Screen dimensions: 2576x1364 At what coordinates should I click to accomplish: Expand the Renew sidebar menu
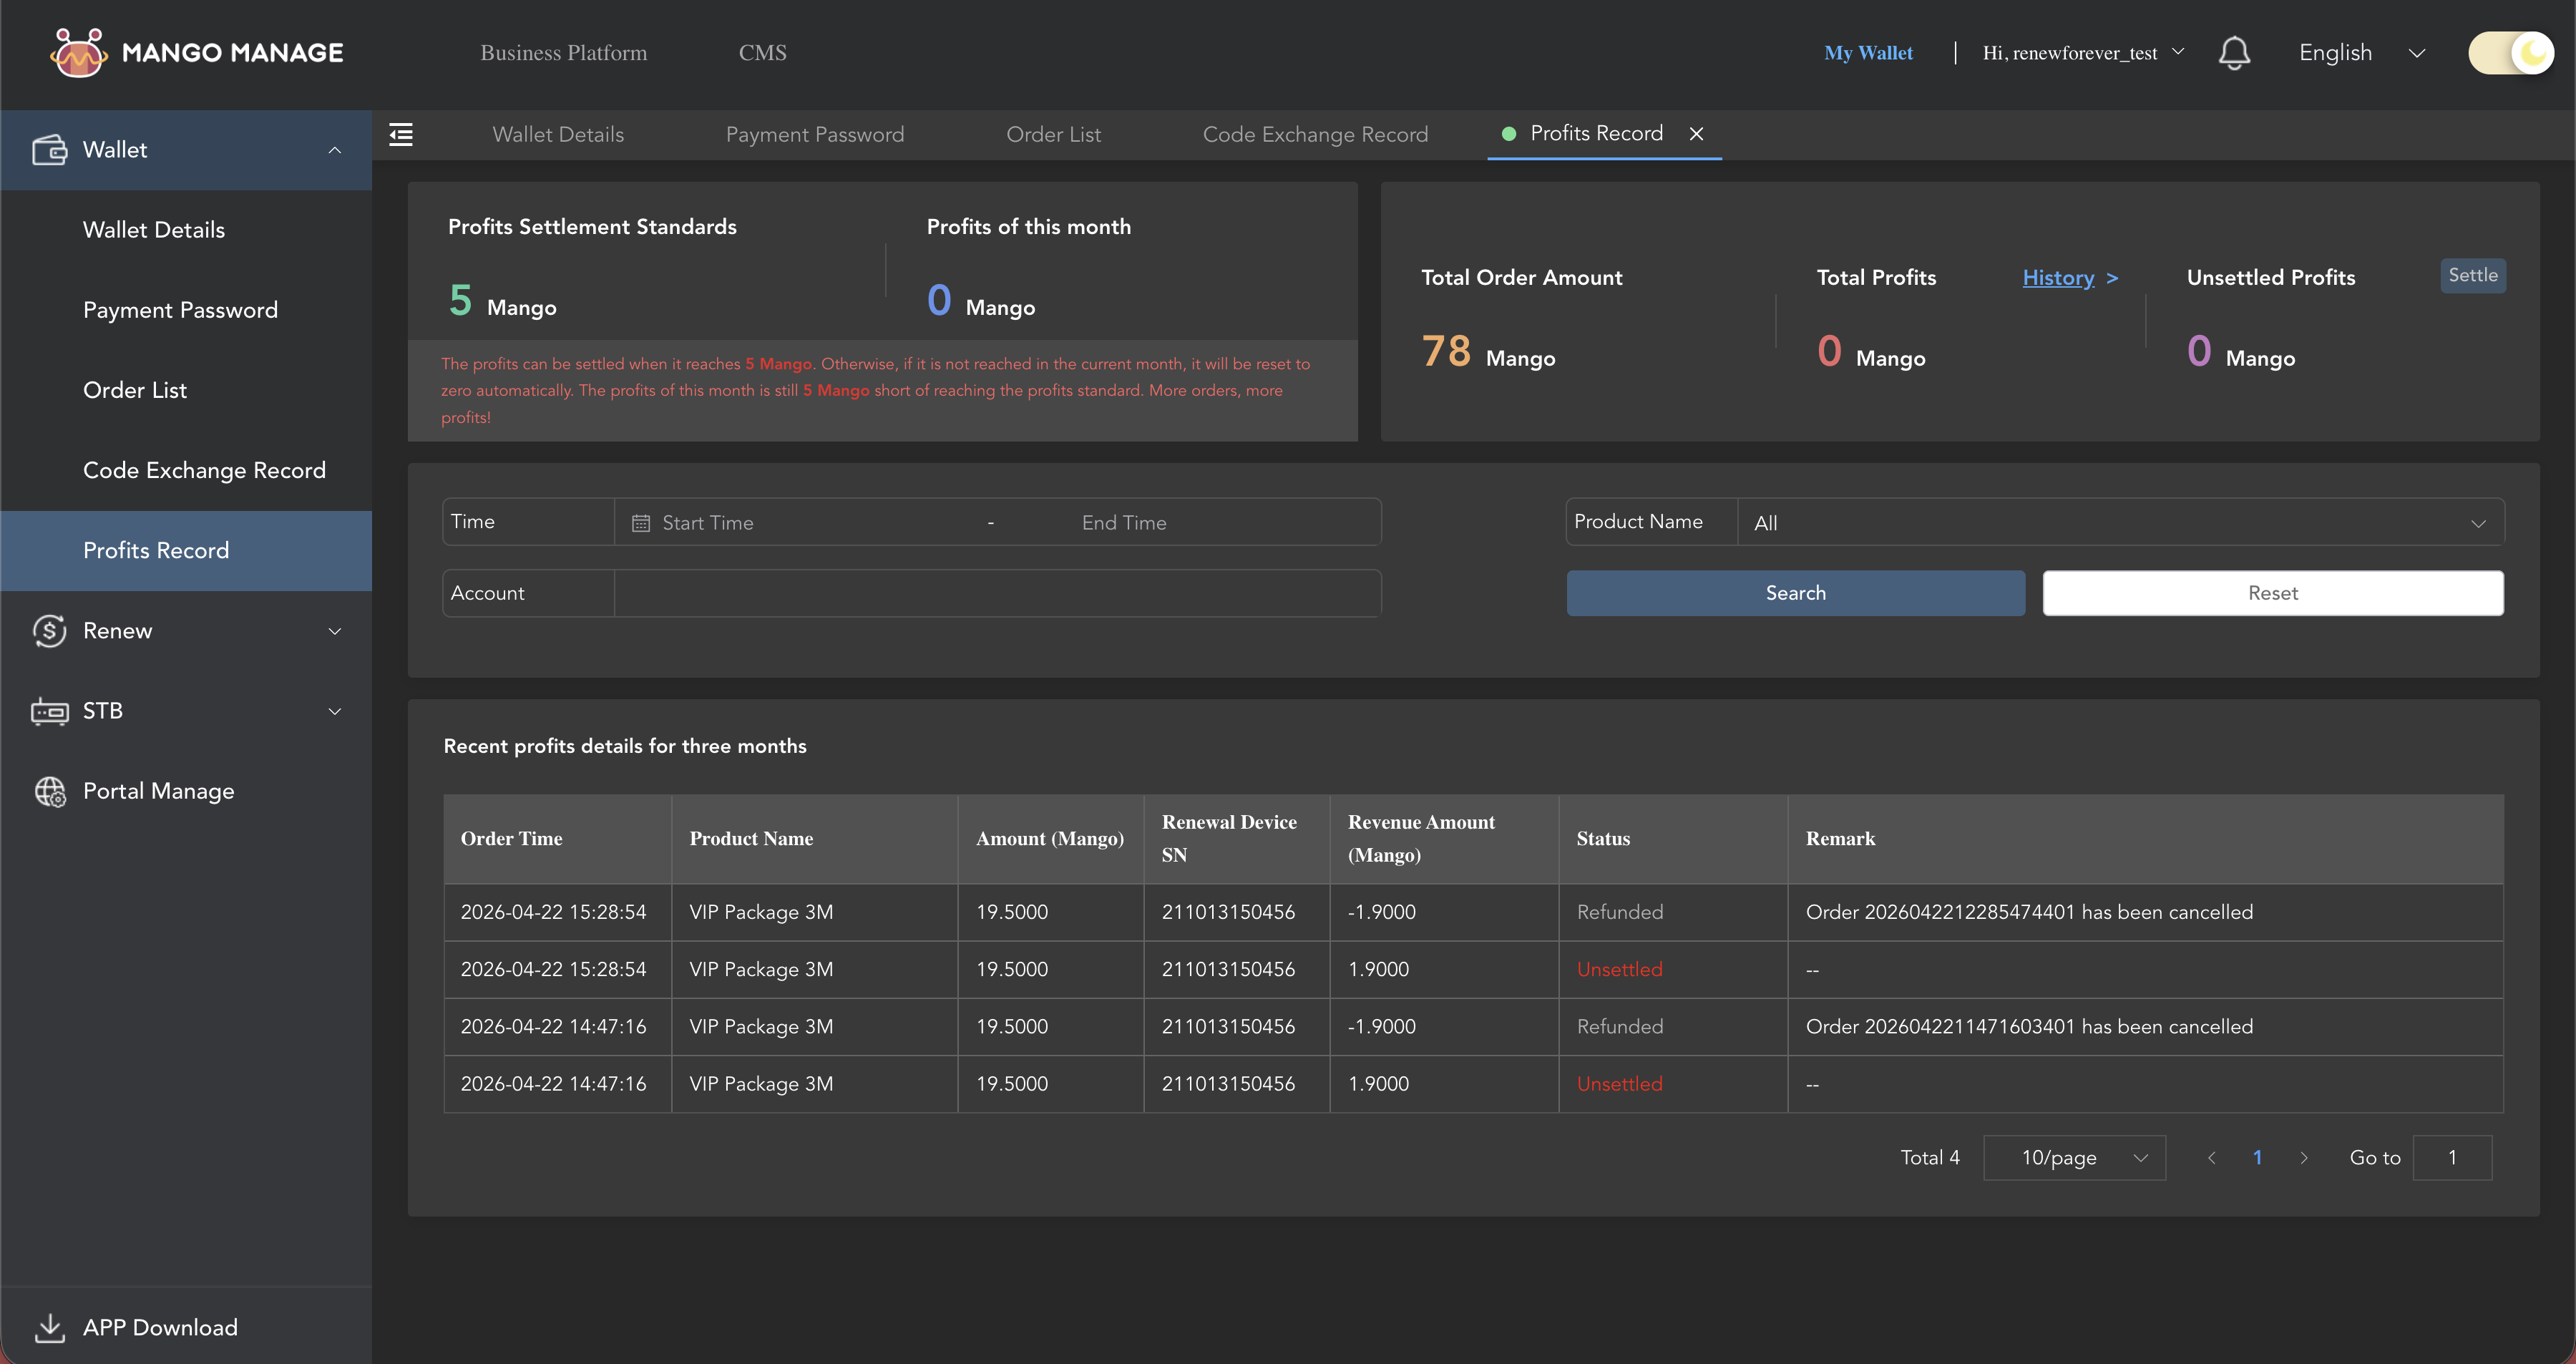pos(334,631)
